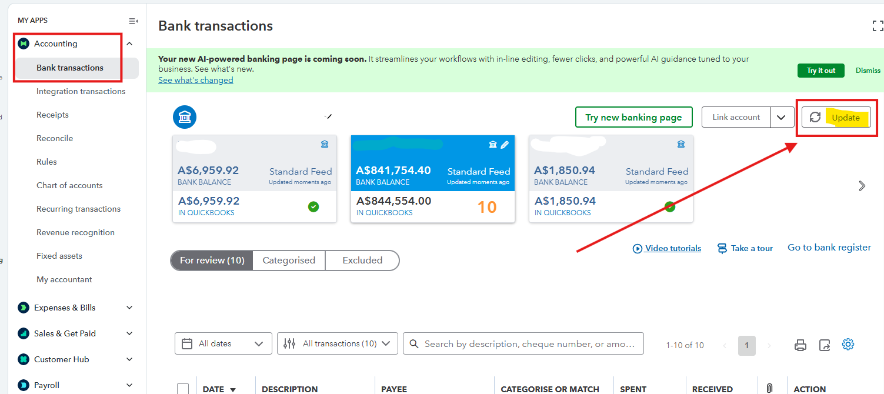
Task: Open table settings gear icon
Action: point(848,345)
